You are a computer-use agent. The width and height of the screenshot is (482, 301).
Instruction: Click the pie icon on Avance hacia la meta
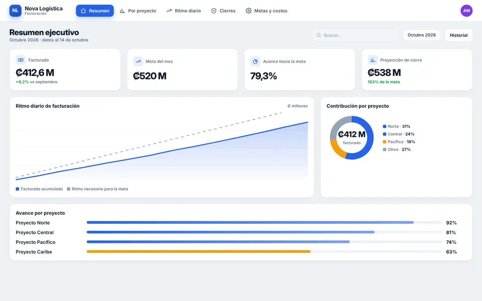coord(255,61)
